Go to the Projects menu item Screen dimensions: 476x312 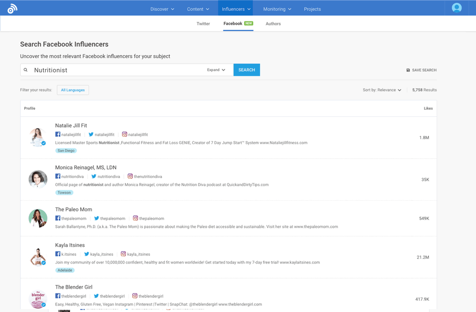point(312,9)
